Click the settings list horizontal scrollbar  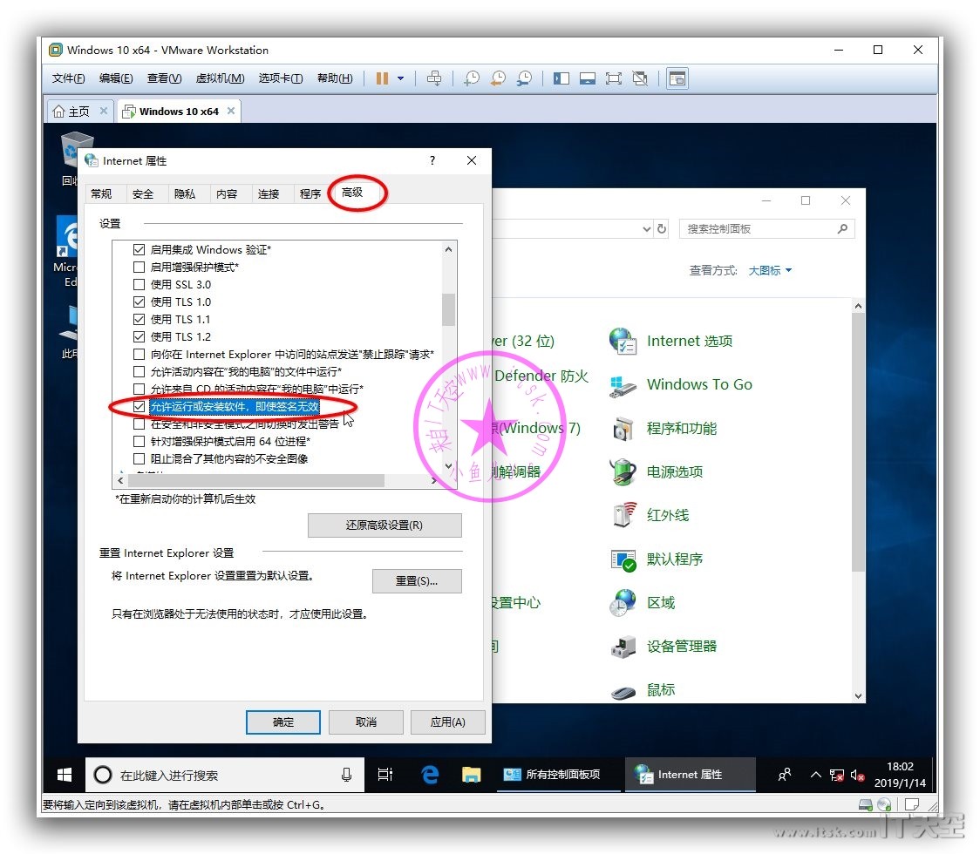pos(256,480)
